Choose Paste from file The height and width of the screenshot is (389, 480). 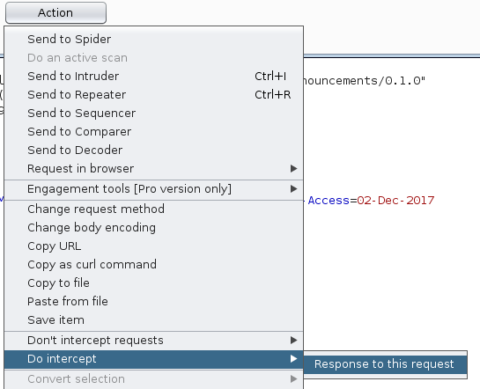point(153,301)
